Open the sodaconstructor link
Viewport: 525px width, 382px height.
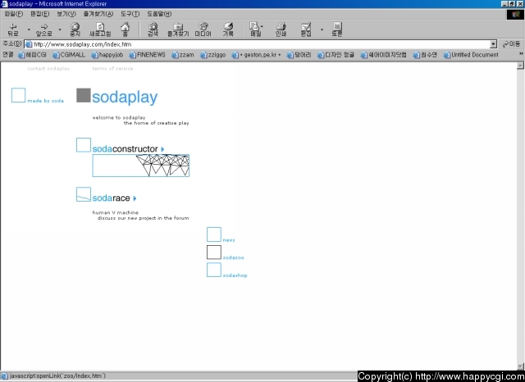coord(125,149)
